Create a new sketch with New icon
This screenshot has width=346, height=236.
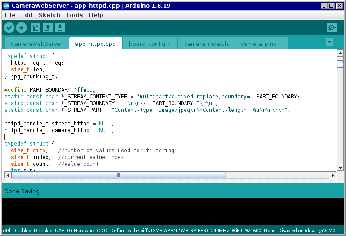point(35,28)
